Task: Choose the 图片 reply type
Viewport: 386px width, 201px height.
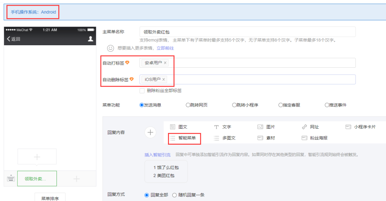Action: tap(266, 127)
